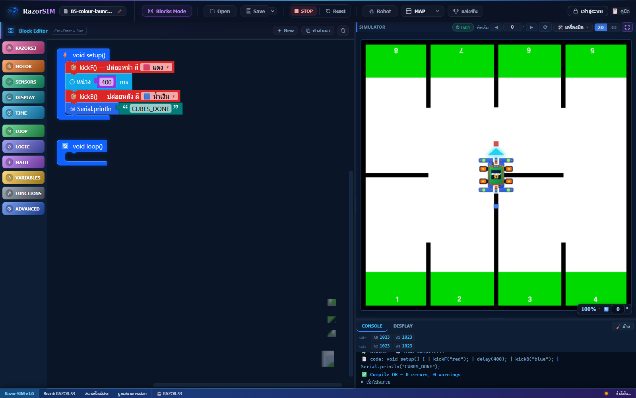Click the pencil icon to rename the file
This screenshot has width=636, height=398.
click(x=120, y=11)
